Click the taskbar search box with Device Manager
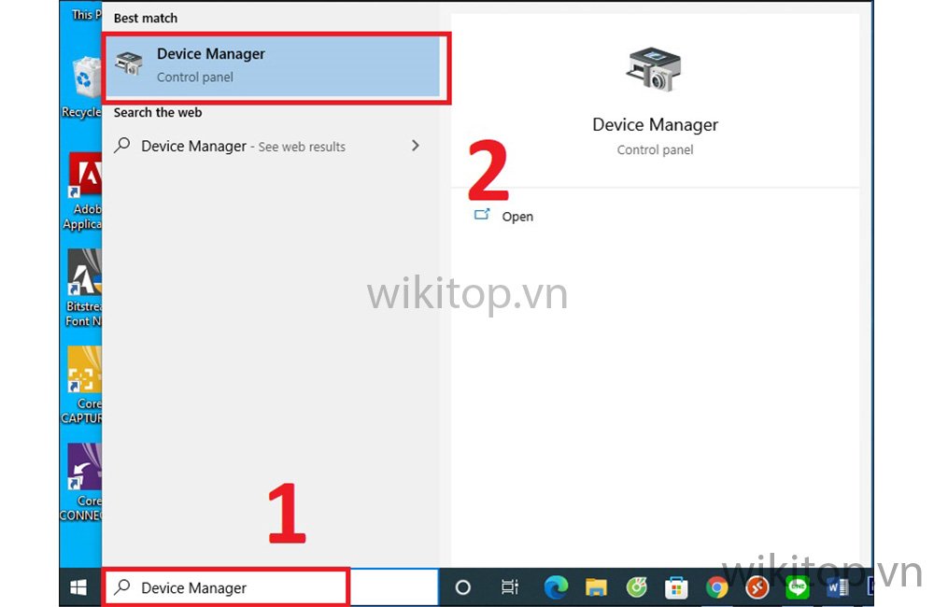Screen dimensions: 934x607 pyautogui.click(x=226, y=587)
